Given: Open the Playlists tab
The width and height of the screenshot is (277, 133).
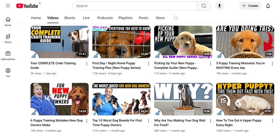Looking at the screenshot, I should 125,18.
